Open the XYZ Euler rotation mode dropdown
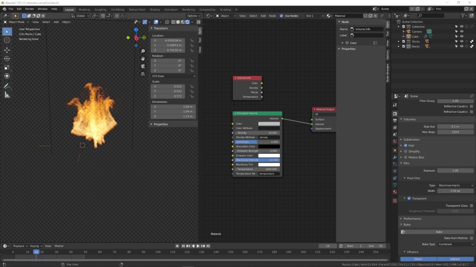 tap(173, 76)
